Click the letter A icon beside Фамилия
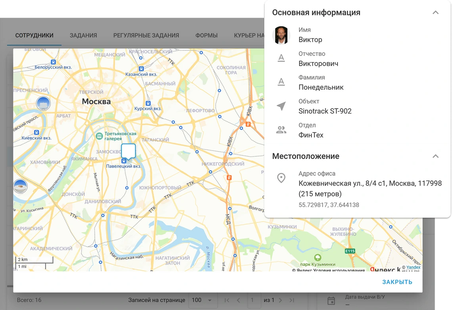452x310 pixels. click(281, 82)
